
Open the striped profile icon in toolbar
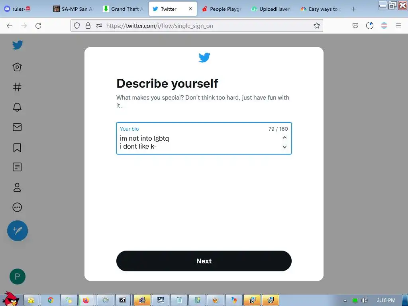[384, 25]
